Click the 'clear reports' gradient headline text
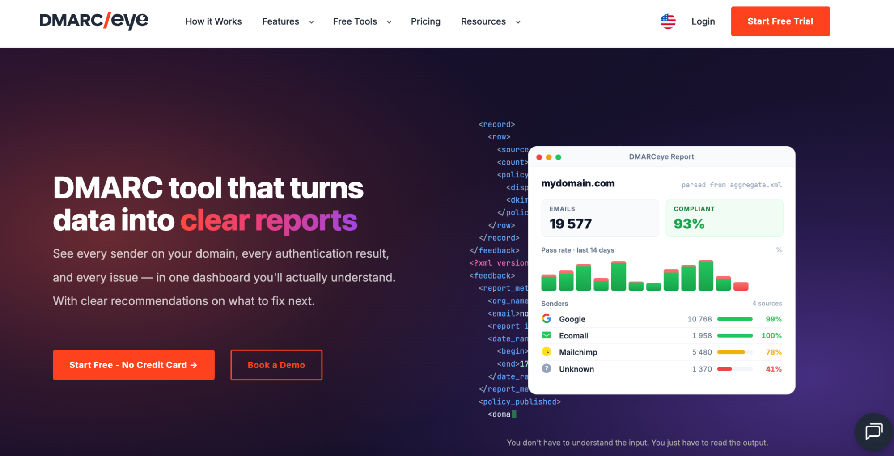This screenshot has height=456, width=894. (x=269, y=221)
